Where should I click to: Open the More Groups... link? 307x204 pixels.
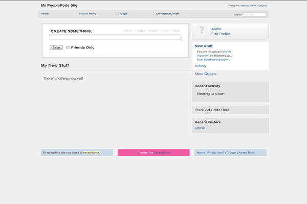[x=207, y=74]
